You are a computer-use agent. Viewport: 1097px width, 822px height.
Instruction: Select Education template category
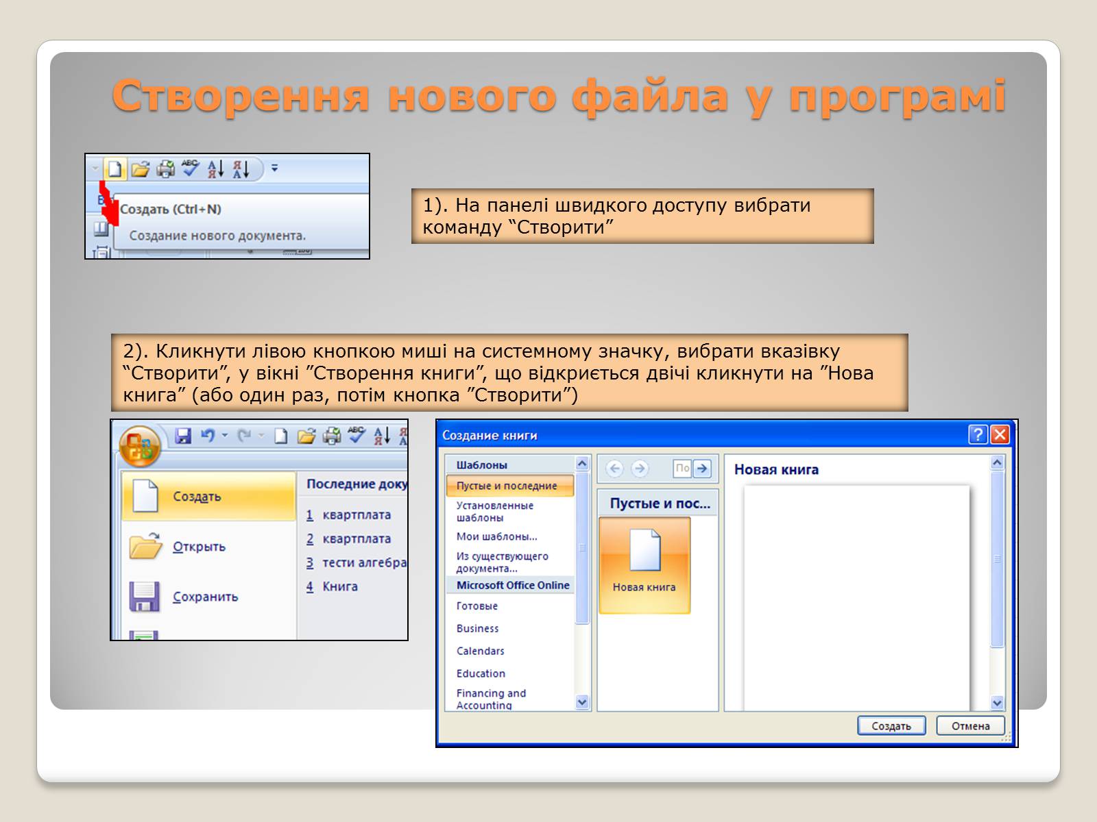point(510,674)
